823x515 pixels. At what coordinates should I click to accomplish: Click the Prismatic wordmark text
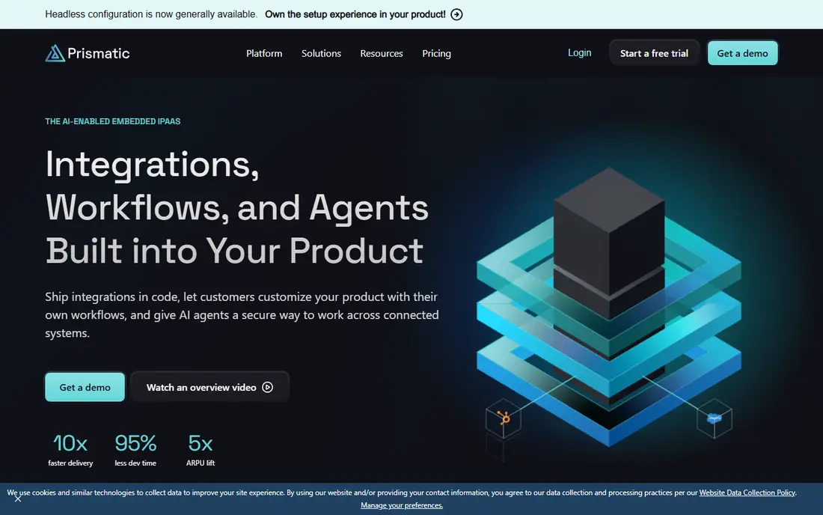[x=98, y=54]
